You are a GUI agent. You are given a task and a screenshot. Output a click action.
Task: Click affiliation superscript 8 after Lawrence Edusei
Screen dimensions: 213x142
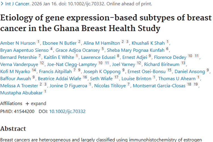[118, 57]
